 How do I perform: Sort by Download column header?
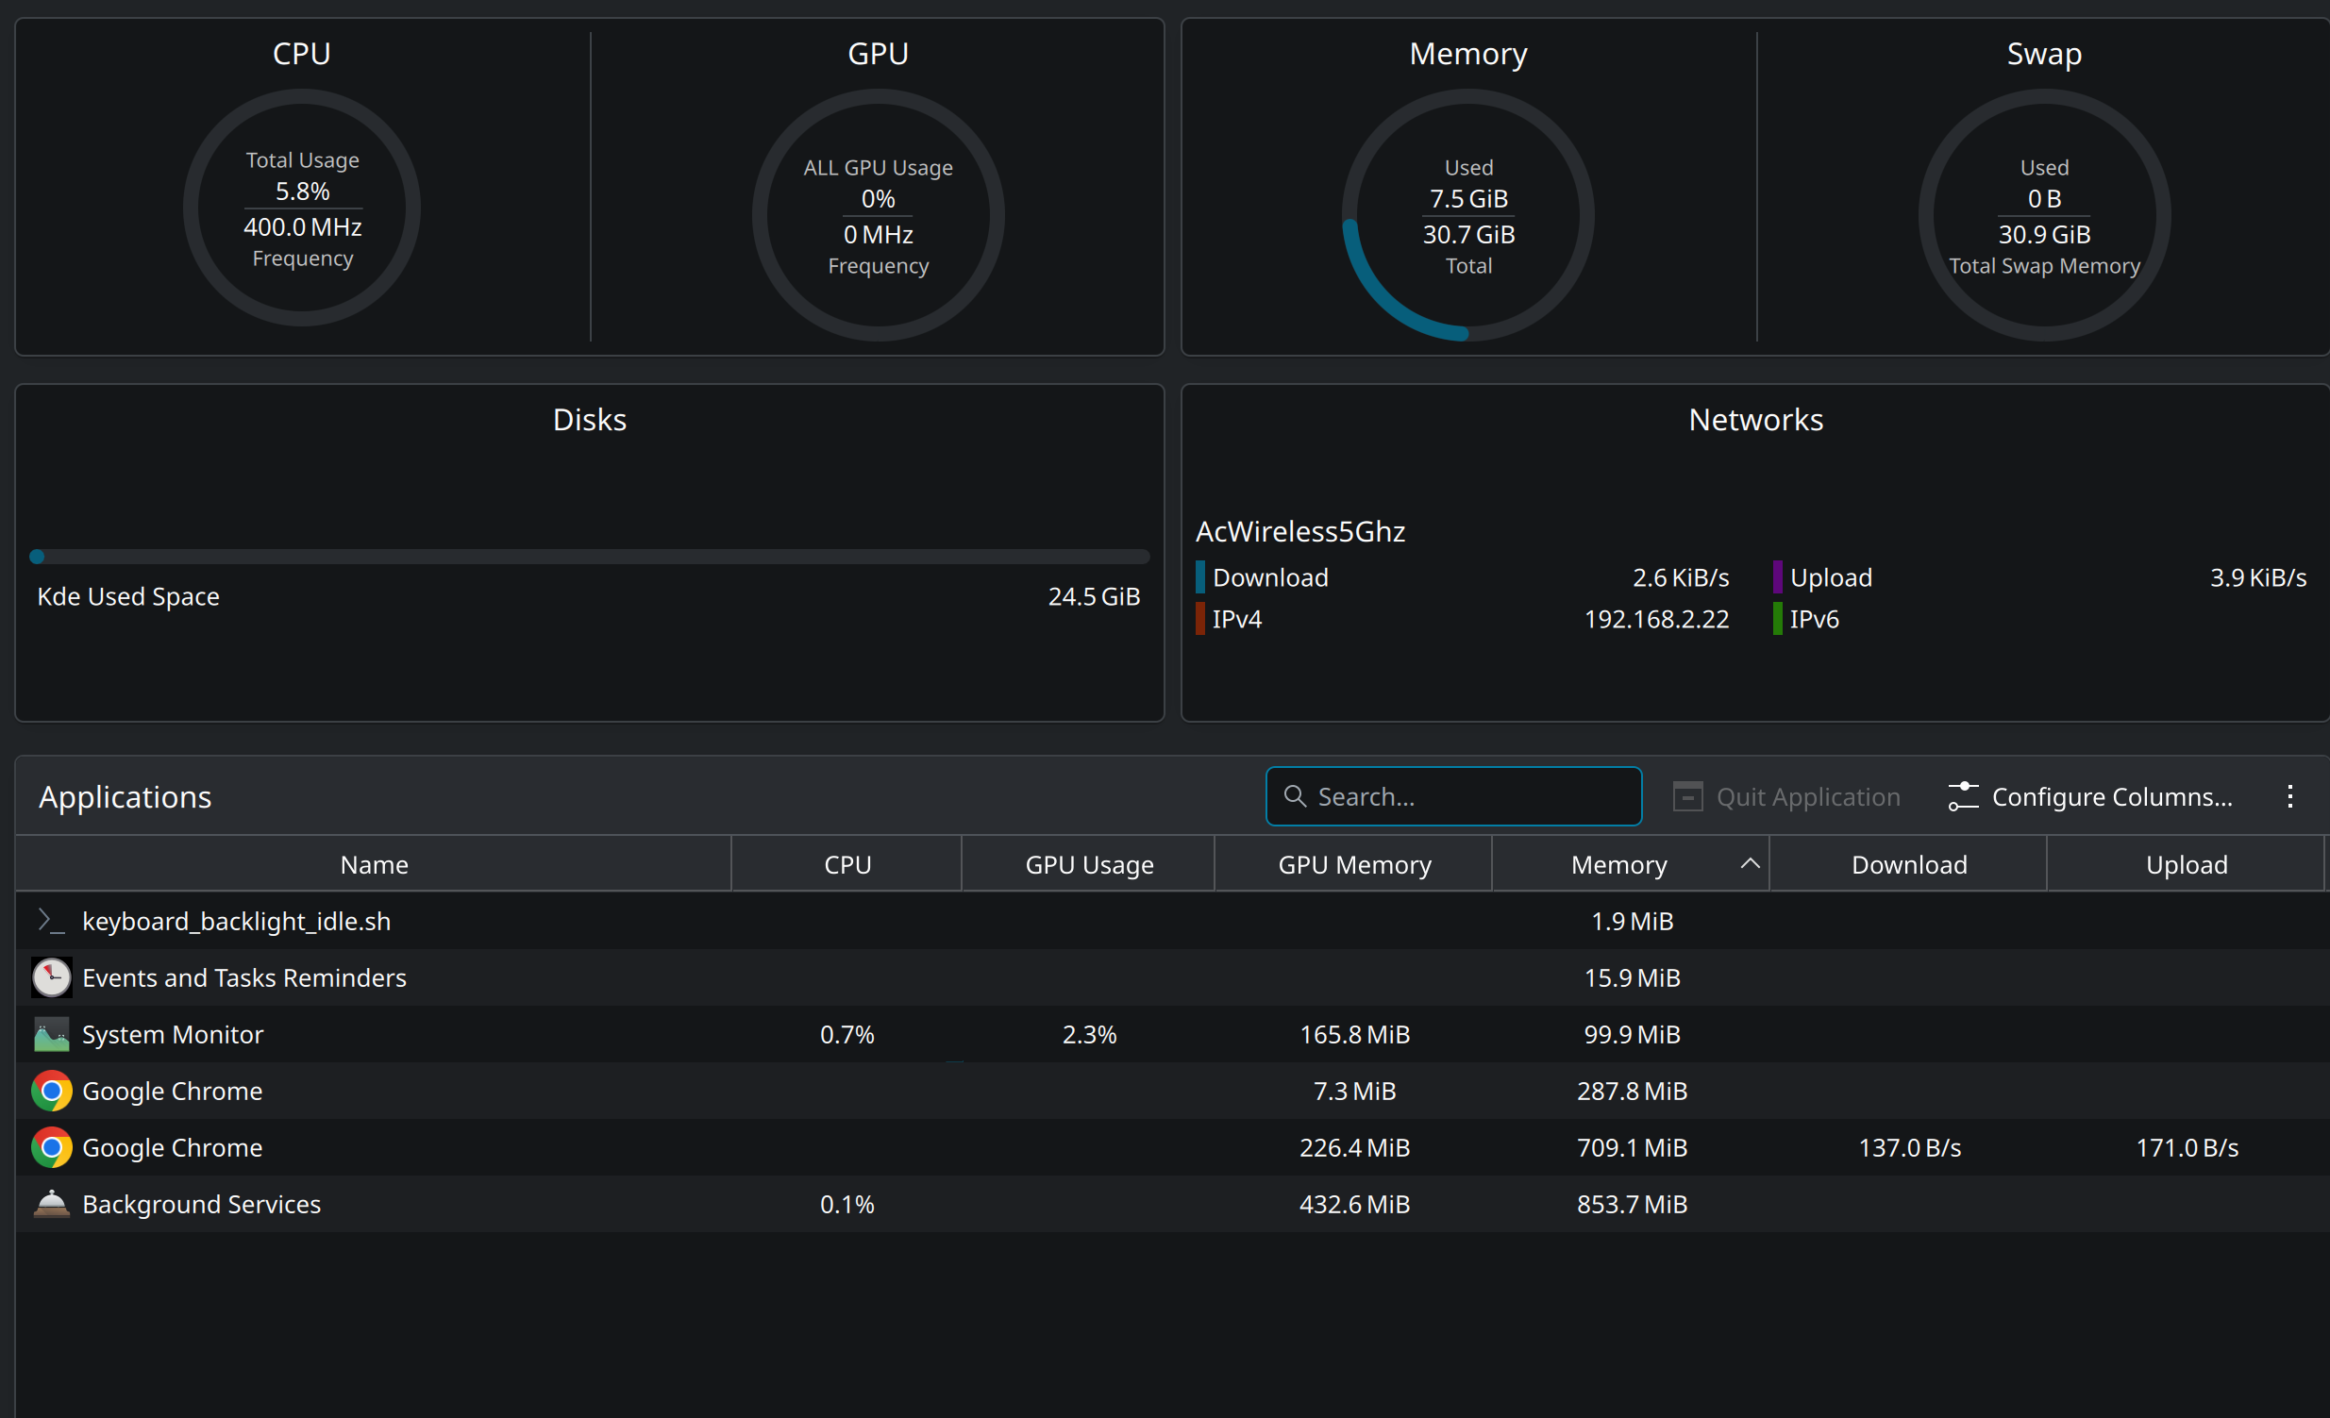click(1908, 864)
